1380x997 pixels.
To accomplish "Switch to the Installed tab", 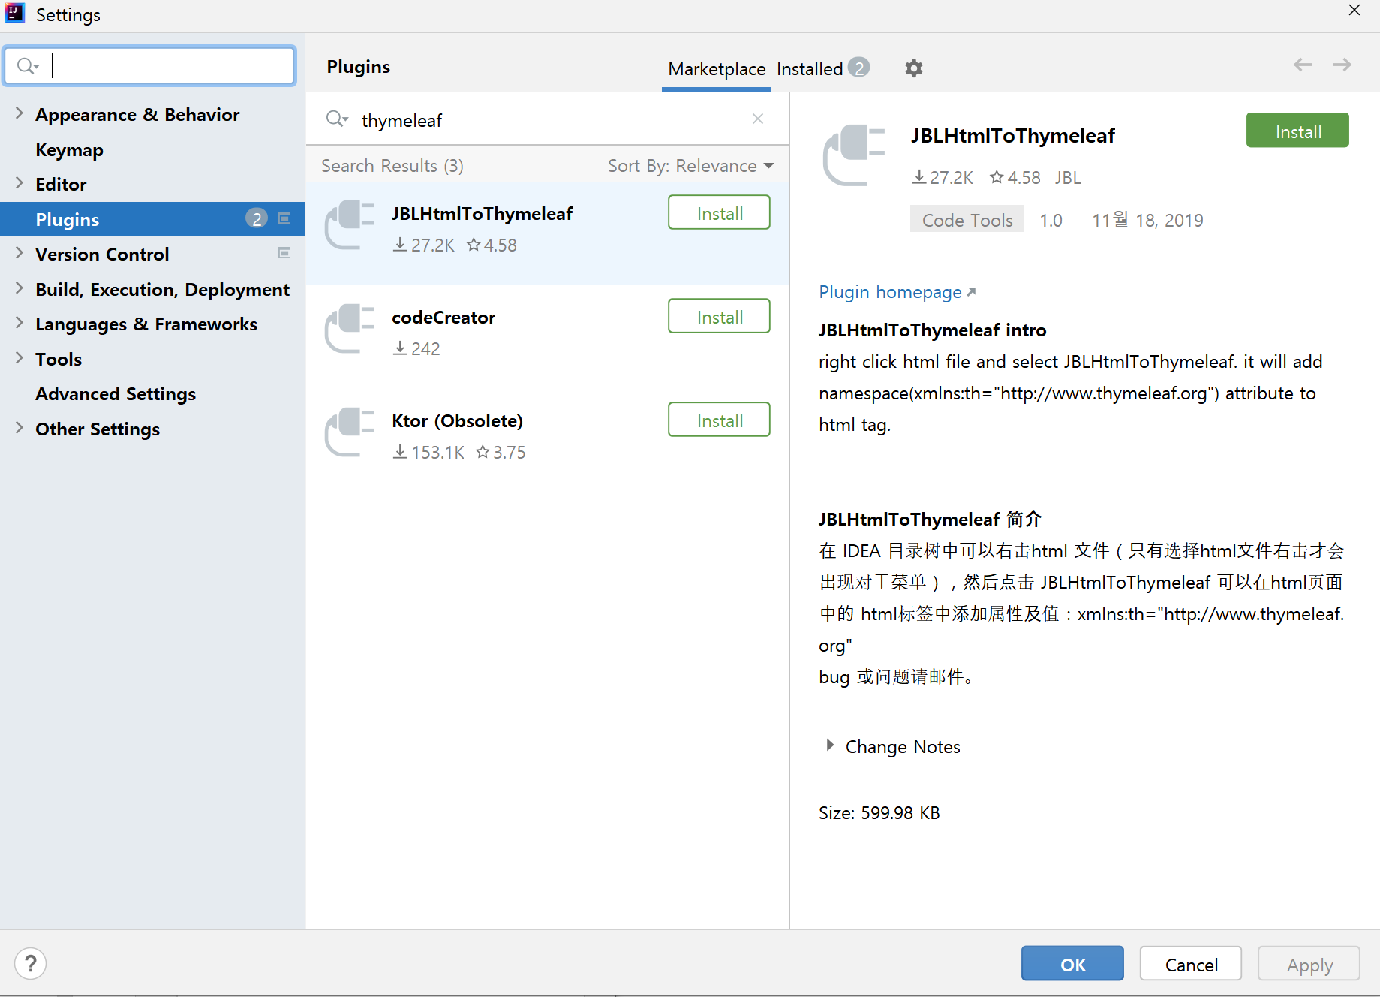I will [x=810, y=69].
